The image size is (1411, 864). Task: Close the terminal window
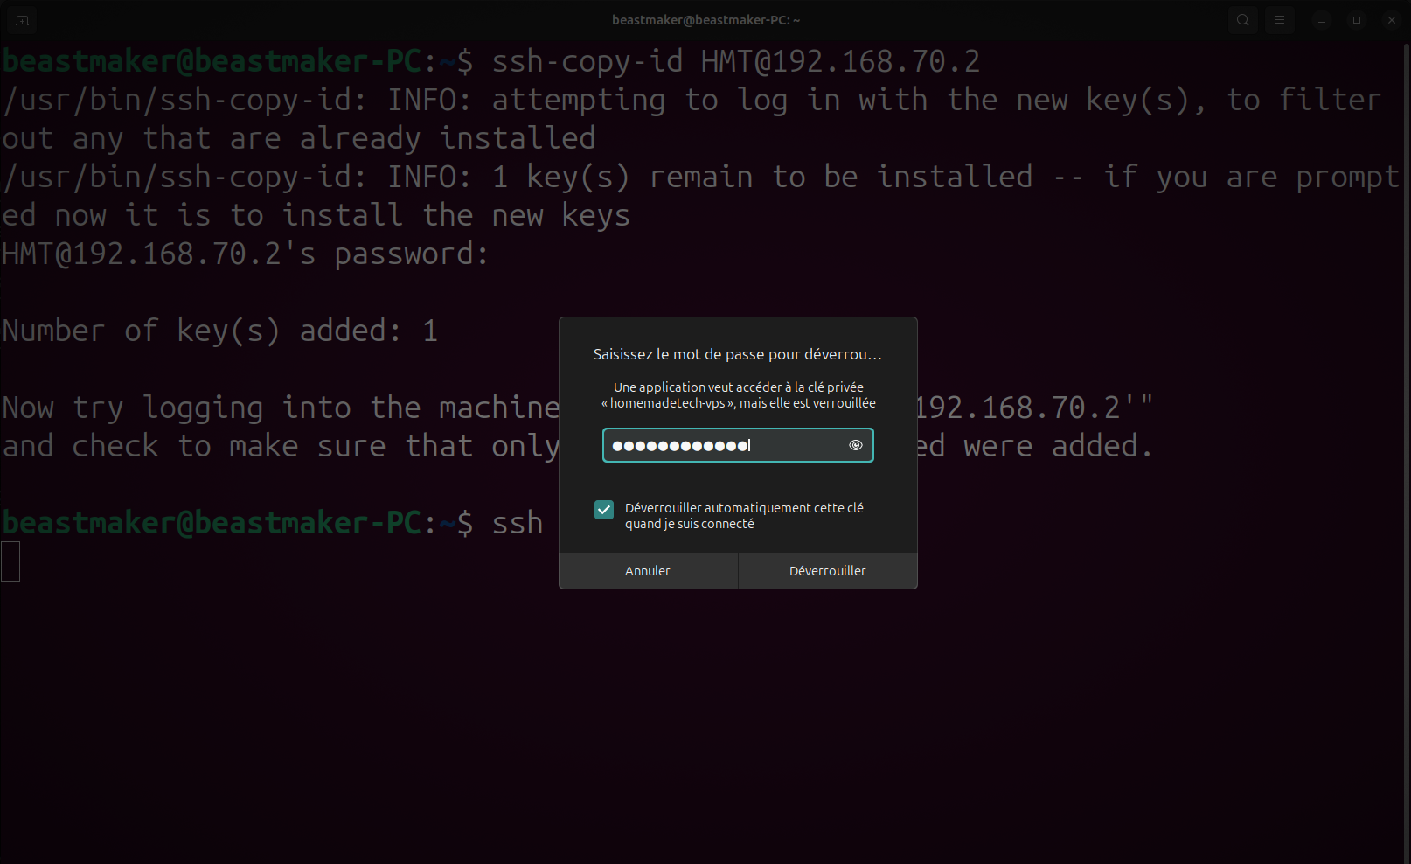pos(1392,19)
